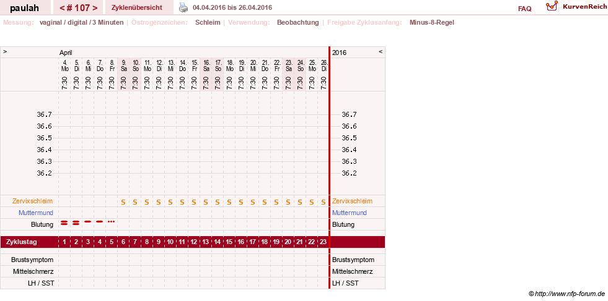Click cycle day 23 in Zyklustag row
This screenshot has height=301, width=608.
324,242
